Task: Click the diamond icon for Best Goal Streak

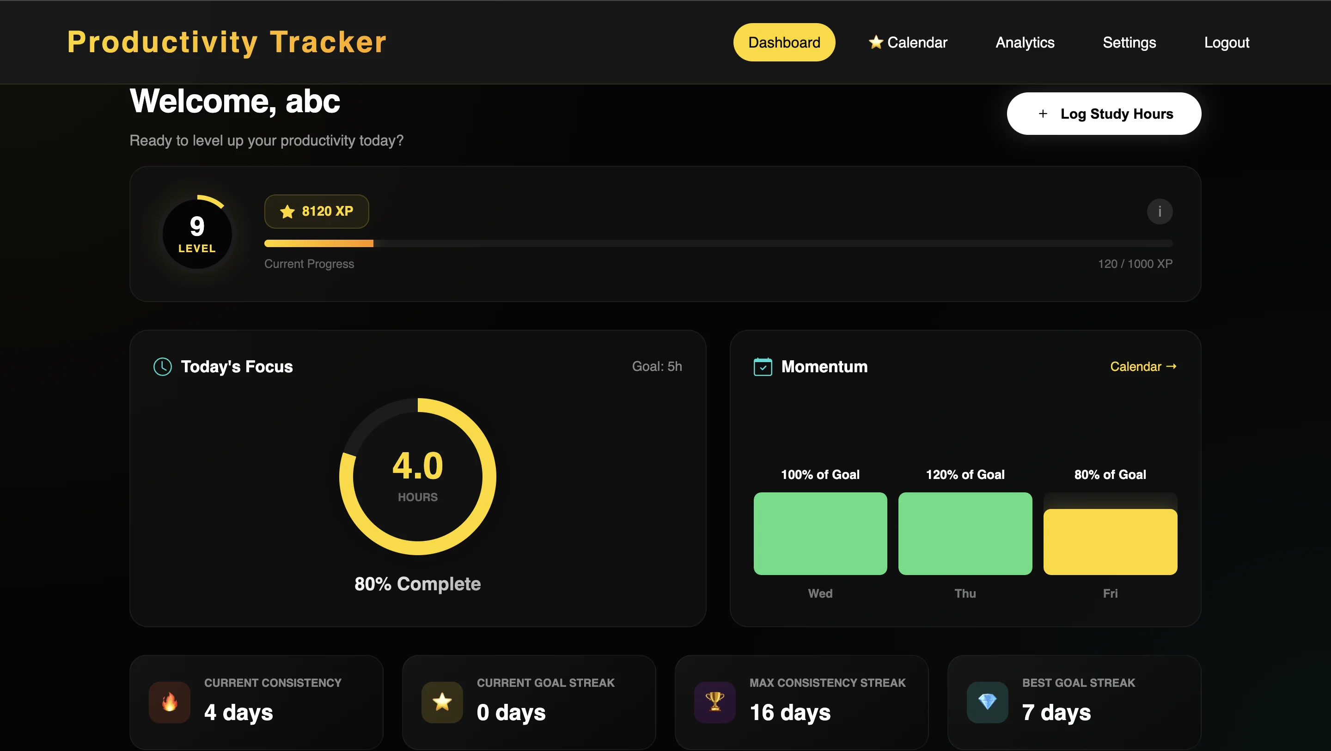Action: click(x=988, y=702)
